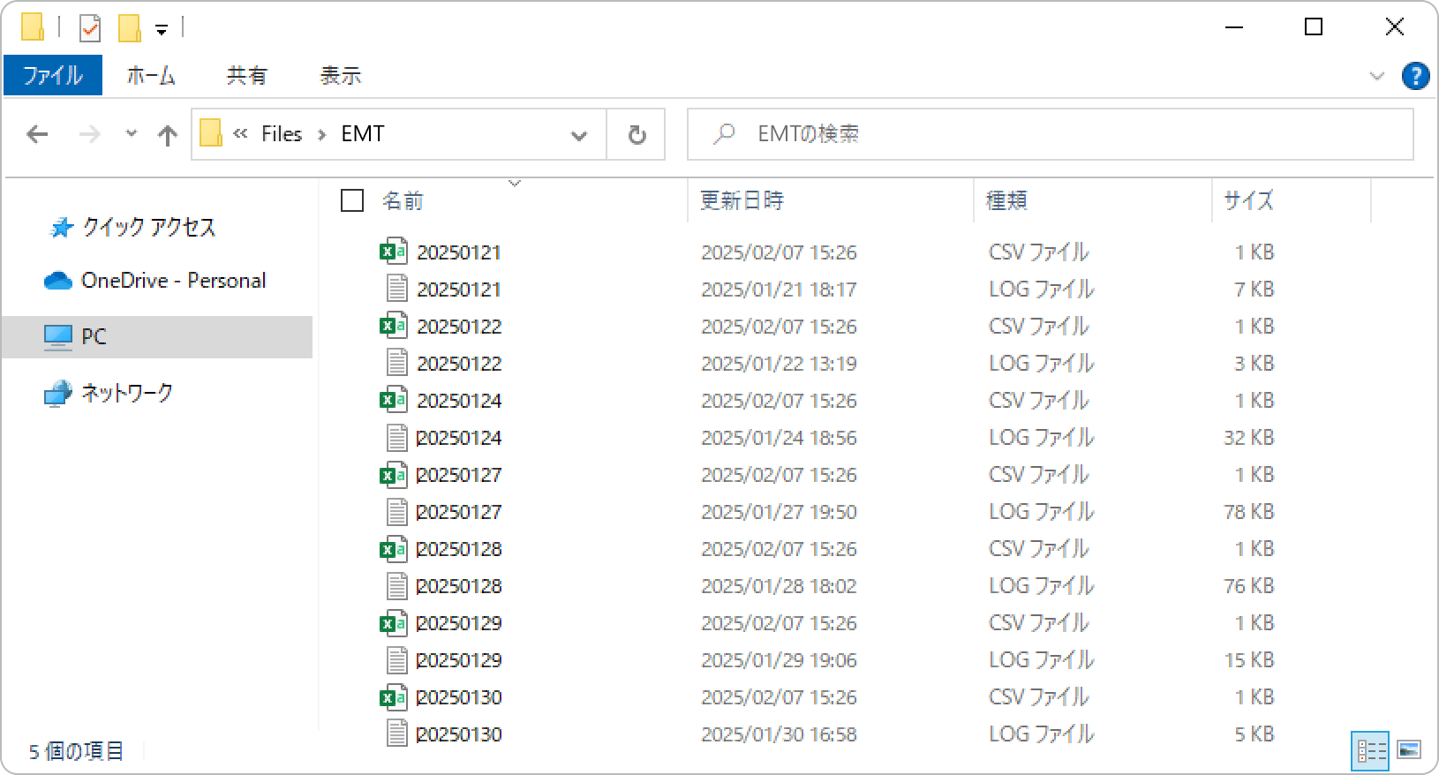Click the 20250127 LOG file document icon
This screenshot has height=775, width=1439.
(397, 511)
